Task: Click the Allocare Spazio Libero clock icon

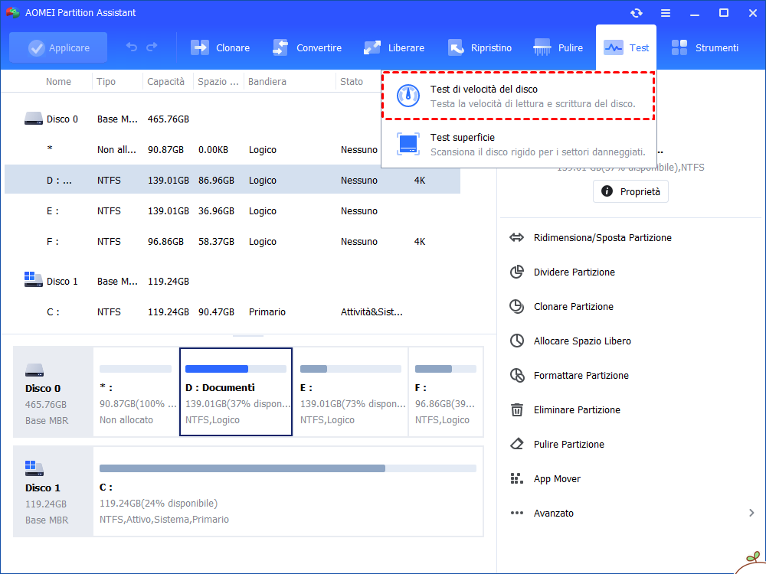Action: click(517, 341)
